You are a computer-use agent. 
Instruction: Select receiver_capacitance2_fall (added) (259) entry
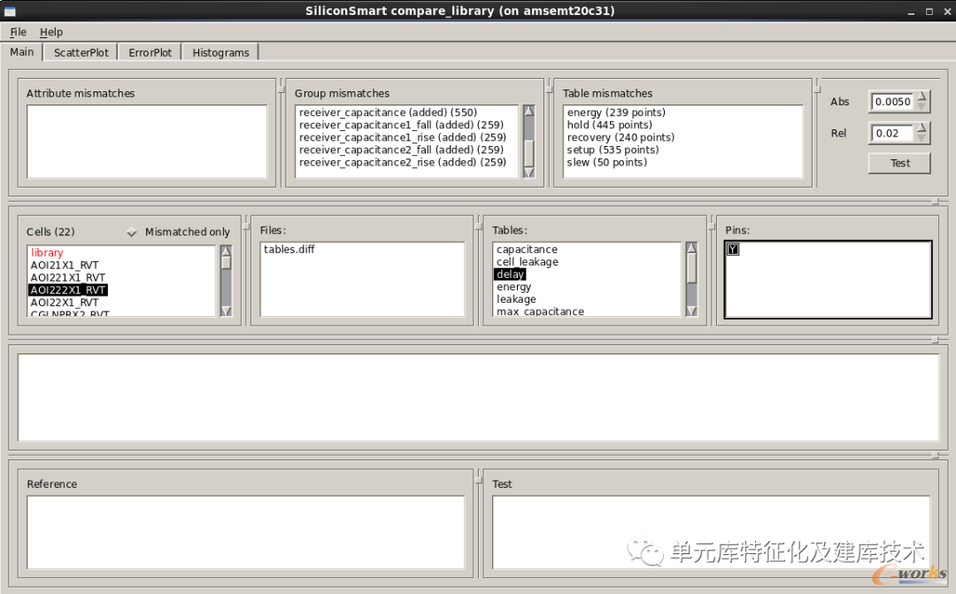pyautogui.click(x=401, y=150)
